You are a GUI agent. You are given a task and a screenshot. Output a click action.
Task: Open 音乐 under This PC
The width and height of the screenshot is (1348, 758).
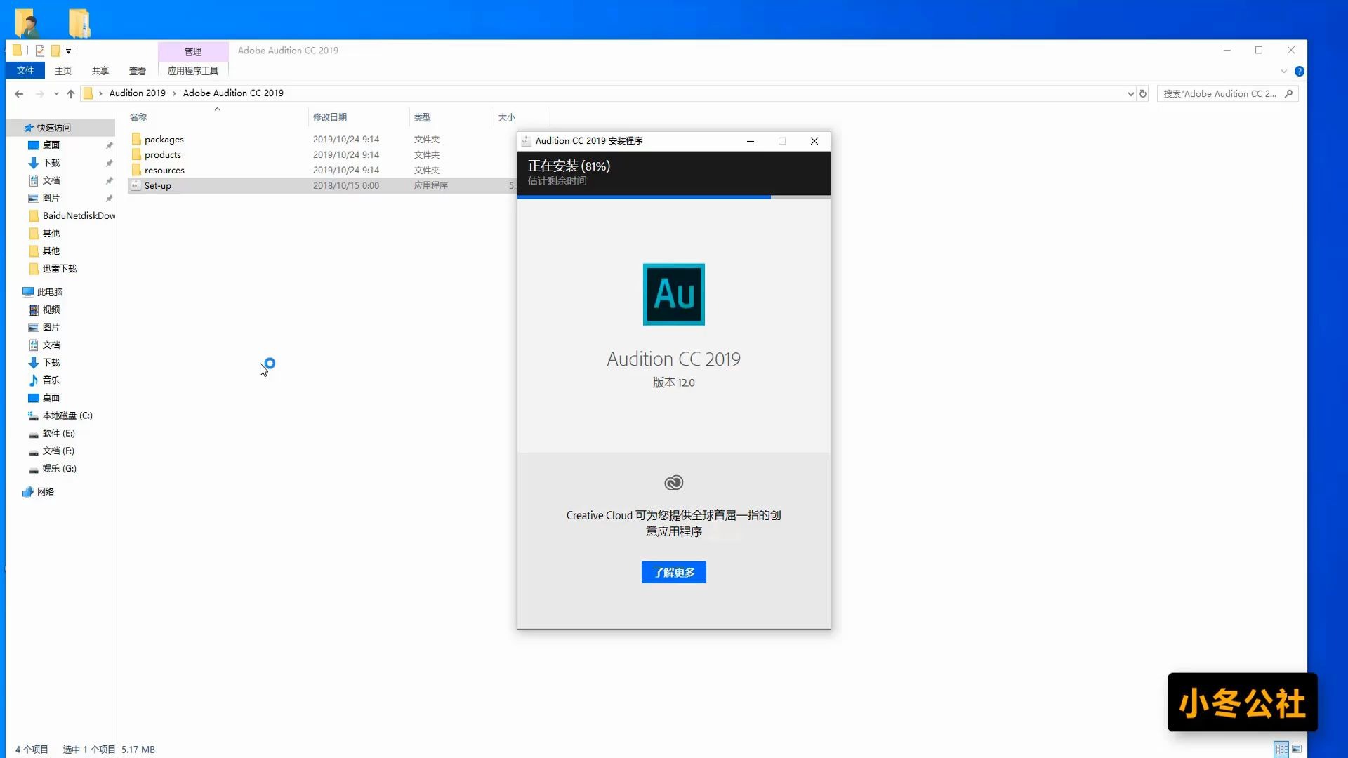(x=51, y=380)
